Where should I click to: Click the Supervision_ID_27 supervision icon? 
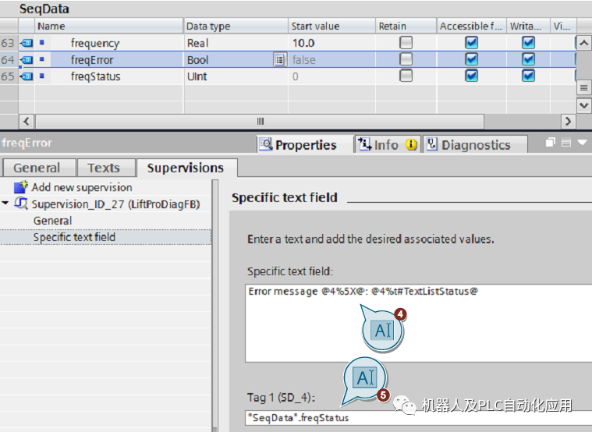pos(21,204)
